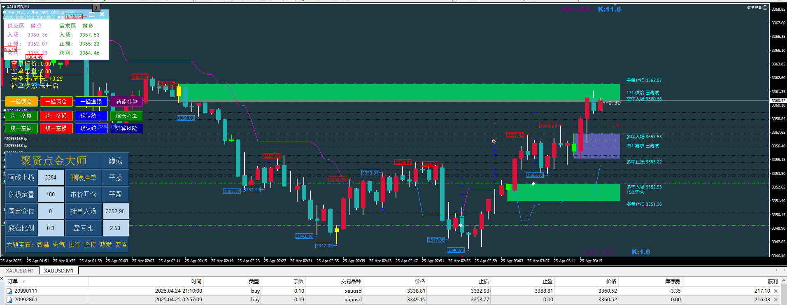This screenshot has height=305, width=787.
Task: Select the XAUUSD,M1 chart tab
Action: (59, 270)
